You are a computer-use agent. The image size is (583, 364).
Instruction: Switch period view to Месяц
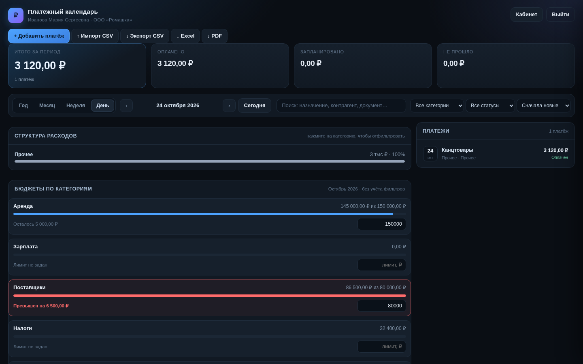pos(47,106)
